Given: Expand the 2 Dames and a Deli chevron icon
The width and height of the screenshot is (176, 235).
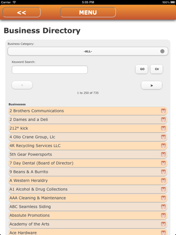Looking at the screenshot, I should pos(163,119).
